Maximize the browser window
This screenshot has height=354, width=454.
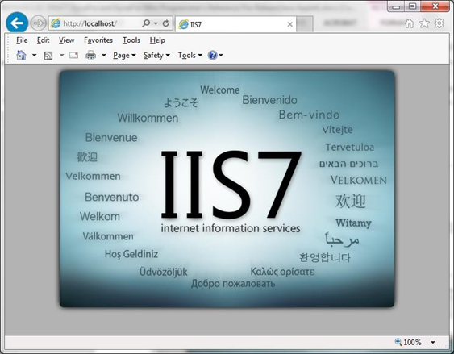[x=413, y=6]
